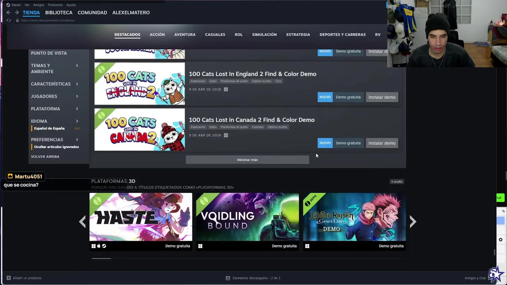Click the Windows icon under the Jujutsu Kaisen demo

307,246
